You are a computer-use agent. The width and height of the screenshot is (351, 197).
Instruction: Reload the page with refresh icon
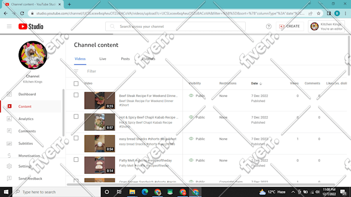(x=22, y=13)
